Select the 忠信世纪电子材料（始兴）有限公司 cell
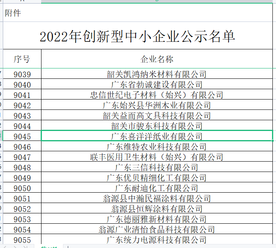This screenshot has height=248, width=276. (x=157, y=95)
